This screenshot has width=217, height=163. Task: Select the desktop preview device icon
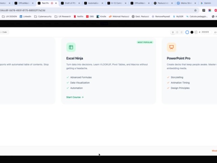pyautogui.click(x=173, y=32)
